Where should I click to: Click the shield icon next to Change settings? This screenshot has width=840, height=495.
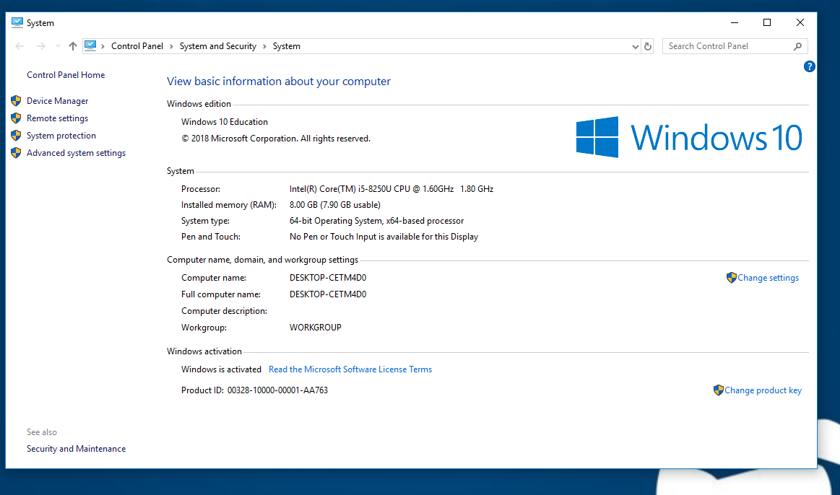(731, 278)
